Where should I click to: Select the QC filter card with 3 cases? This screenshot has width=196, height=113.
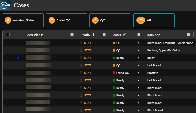[110, 20]
